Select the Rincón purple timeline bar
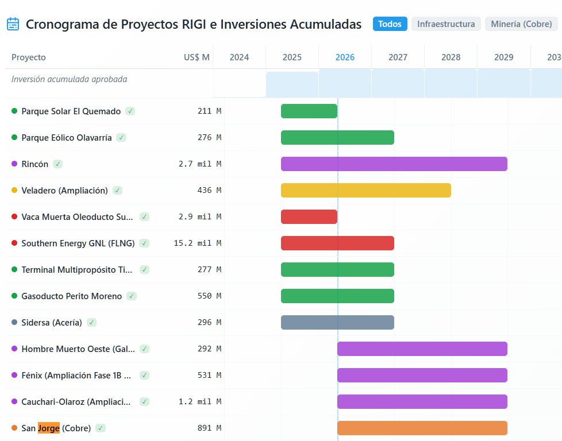The image size is (562, 441). click(x=394, y=164)
